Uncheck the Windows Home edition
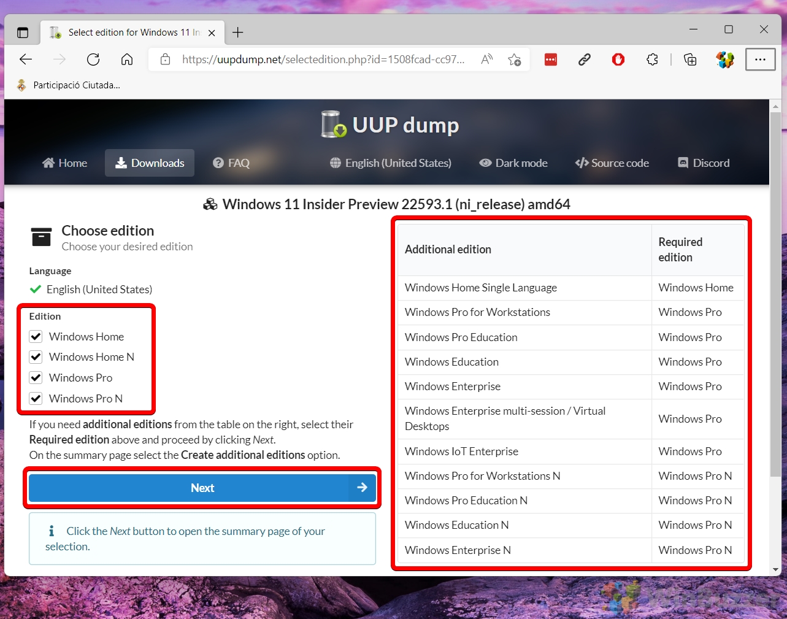 [36, 337]
